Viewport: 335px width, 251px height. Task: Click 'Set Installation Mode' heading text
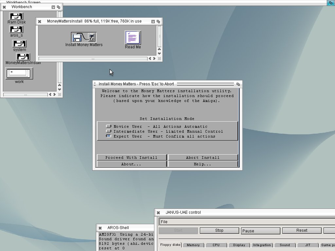[x=167, y=119]
